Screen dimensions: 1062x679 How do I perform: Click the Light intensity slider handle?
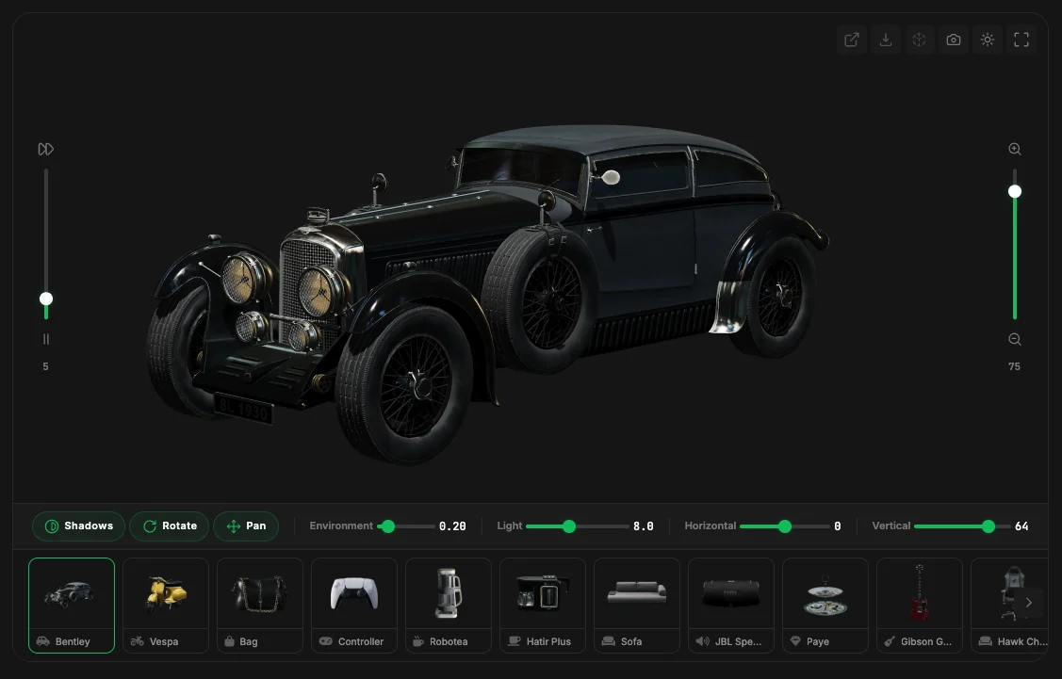(569, 526)
